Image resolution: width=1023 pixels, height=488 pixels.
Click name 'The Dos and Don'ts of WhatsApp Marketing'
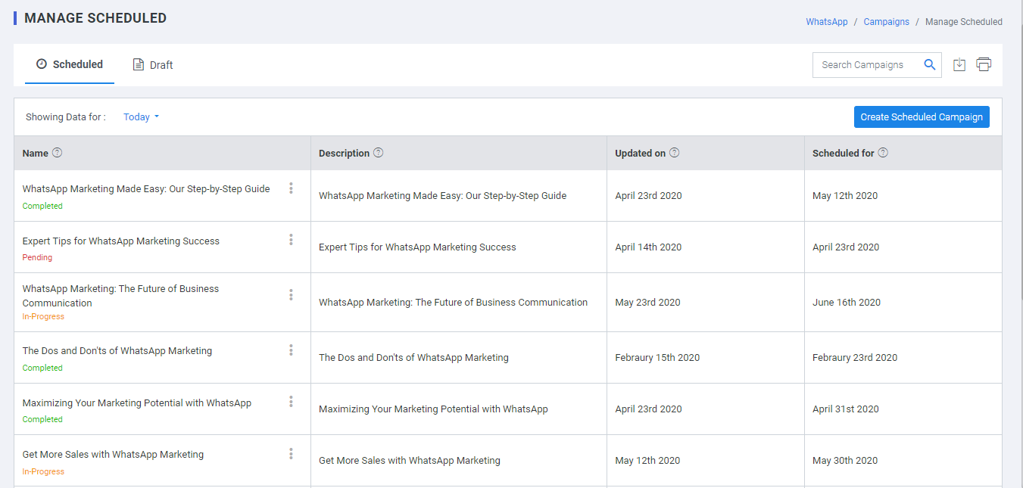tap(117, 351)
